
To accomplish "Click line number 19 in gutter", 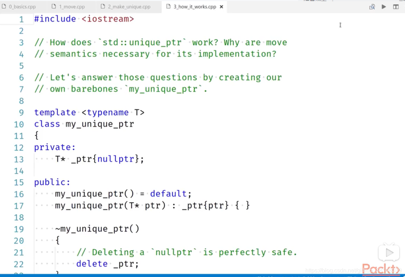I will 19,229.
